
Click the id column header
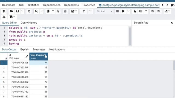tap(18, 56)
